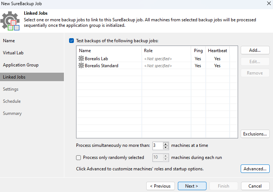Screen dimensions: 273x192
Task: Uncheck Test backups of the following jobs
Action: 71,41
